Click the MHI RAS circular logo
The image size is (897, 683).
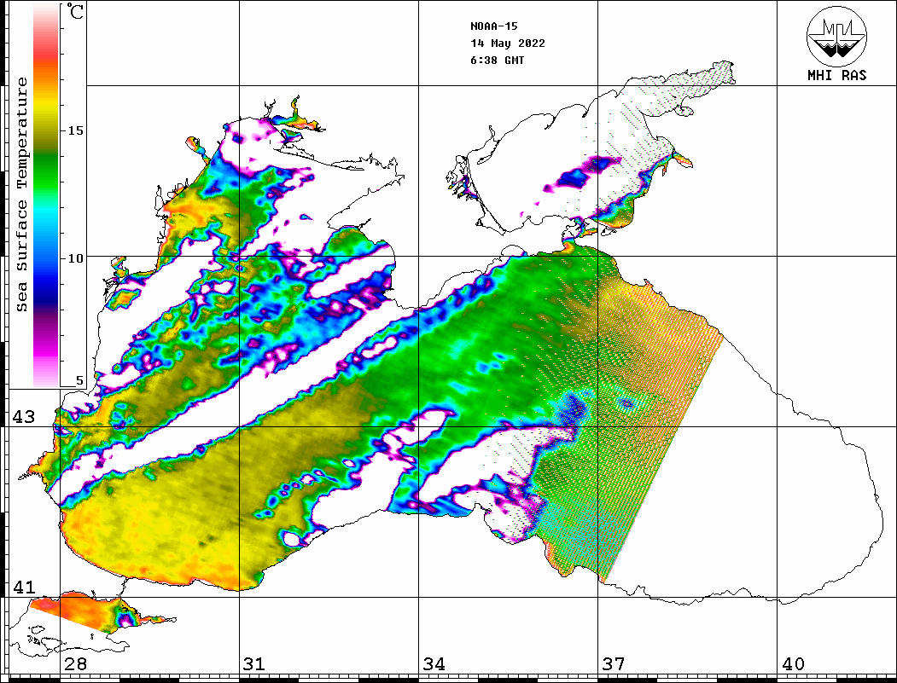(836, 36)
